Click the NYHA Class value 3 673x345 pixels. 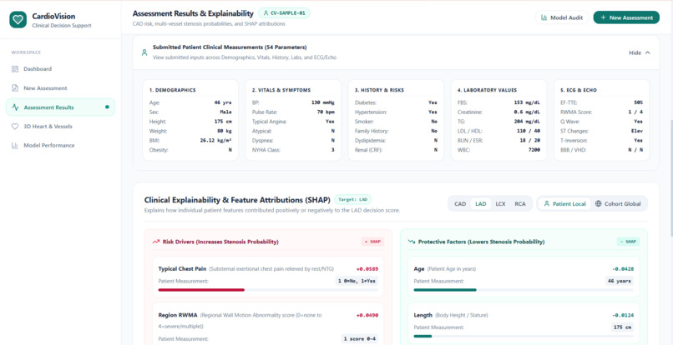point(332,150)
